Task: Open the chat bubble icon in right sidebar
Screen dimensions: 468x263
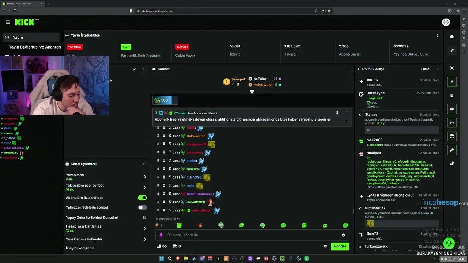Action: pos(452,109)
